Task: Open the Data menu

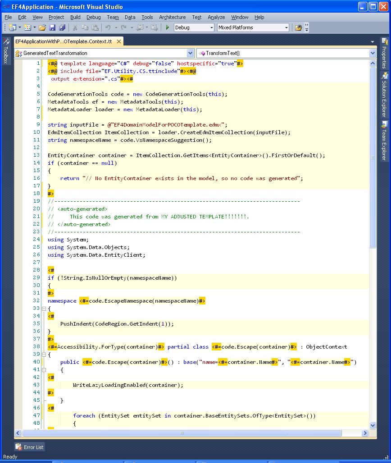Action: pyautogui.click(x=130, y=17)
